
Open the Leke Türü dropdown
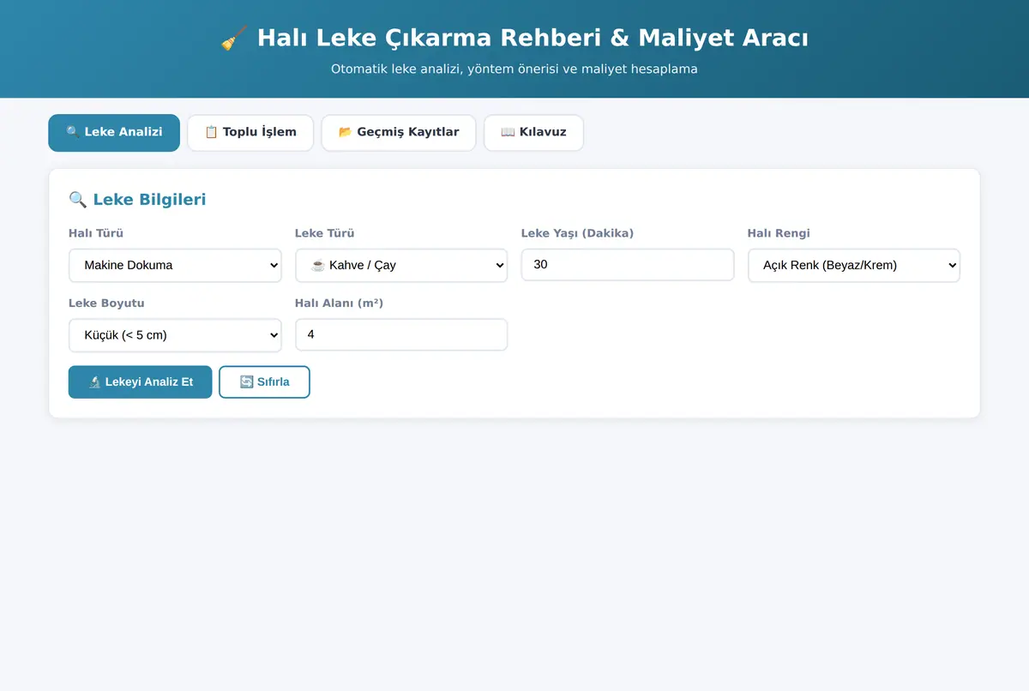401,265
